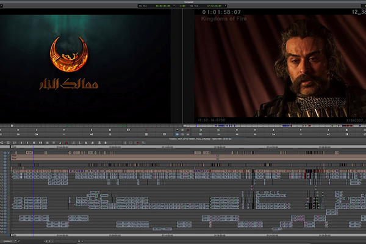
Task: Toggle the bottom-most track selector in the timeline
Action: 5,232
